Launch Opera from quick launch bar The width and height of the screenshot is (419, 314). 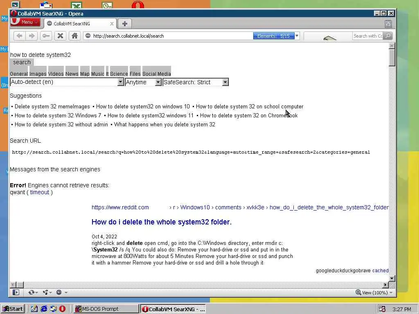tap(62, 309)
